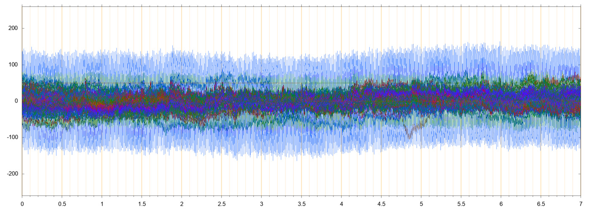Image resolution: width=591 pixels, height=211 pixels.
Task: Click the x-axis label 4
Action: (x=341, y=203)
